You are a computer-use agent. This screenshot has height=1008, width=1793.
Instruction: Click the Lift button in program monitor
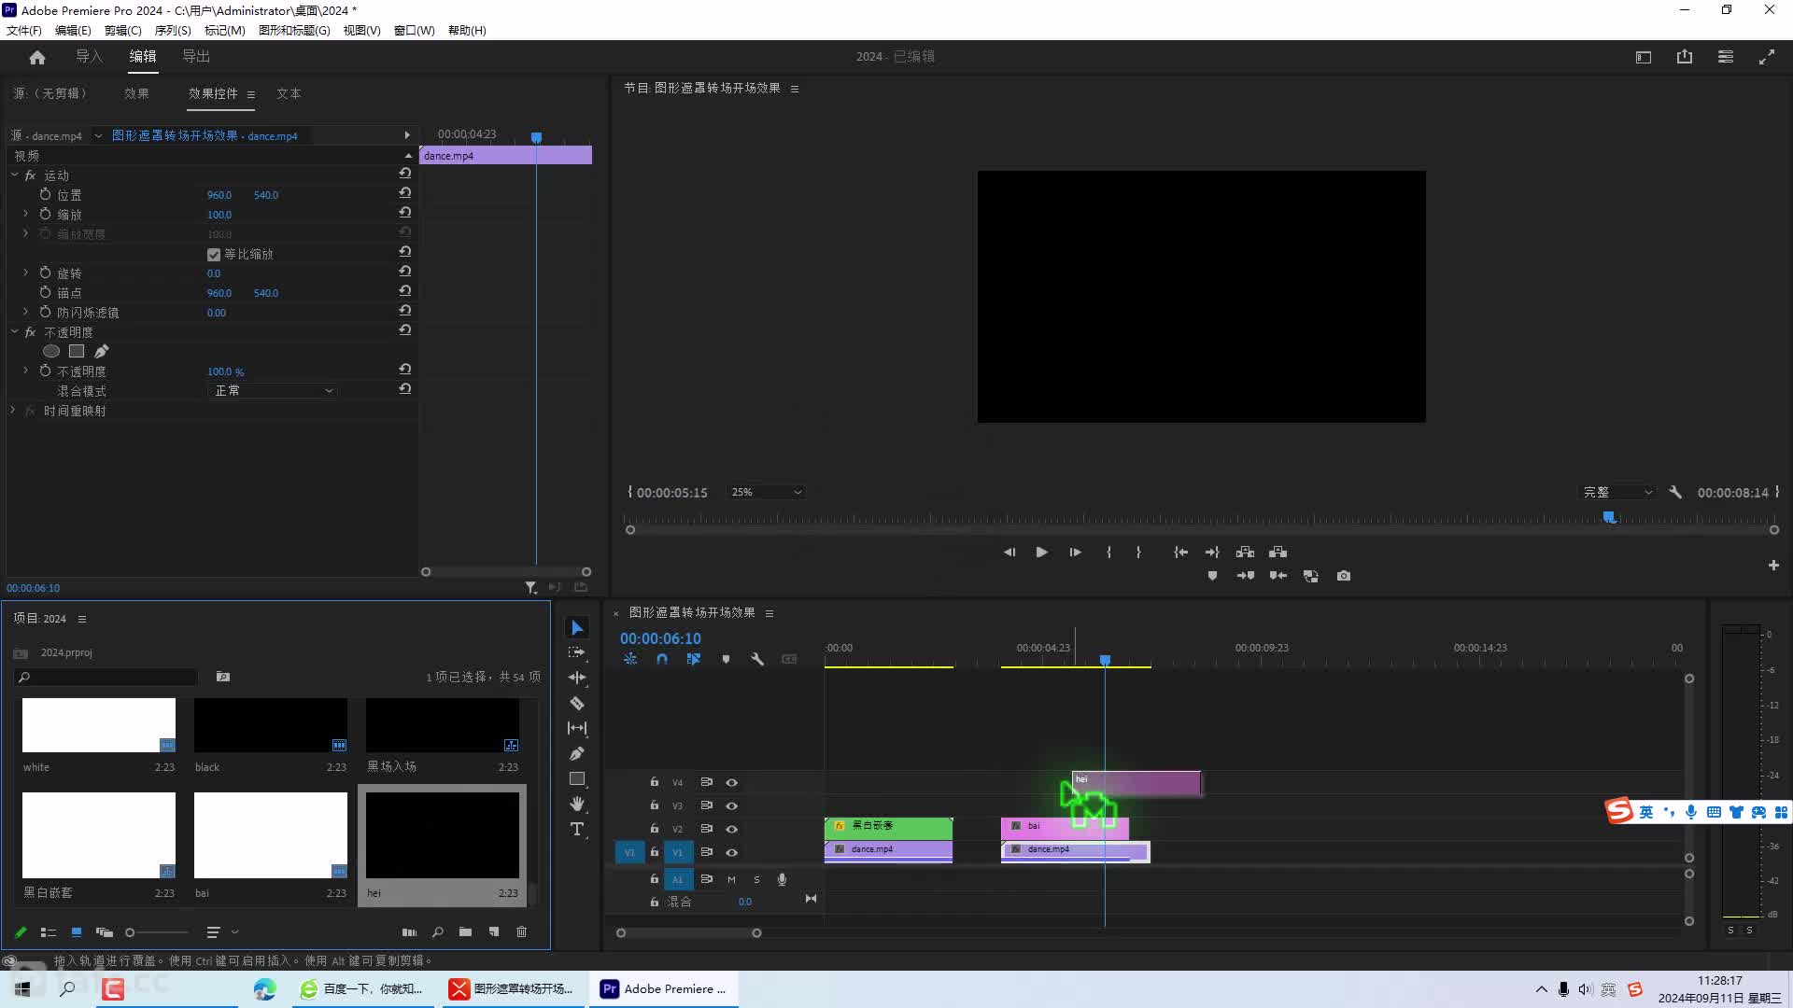click(1245, 553)
